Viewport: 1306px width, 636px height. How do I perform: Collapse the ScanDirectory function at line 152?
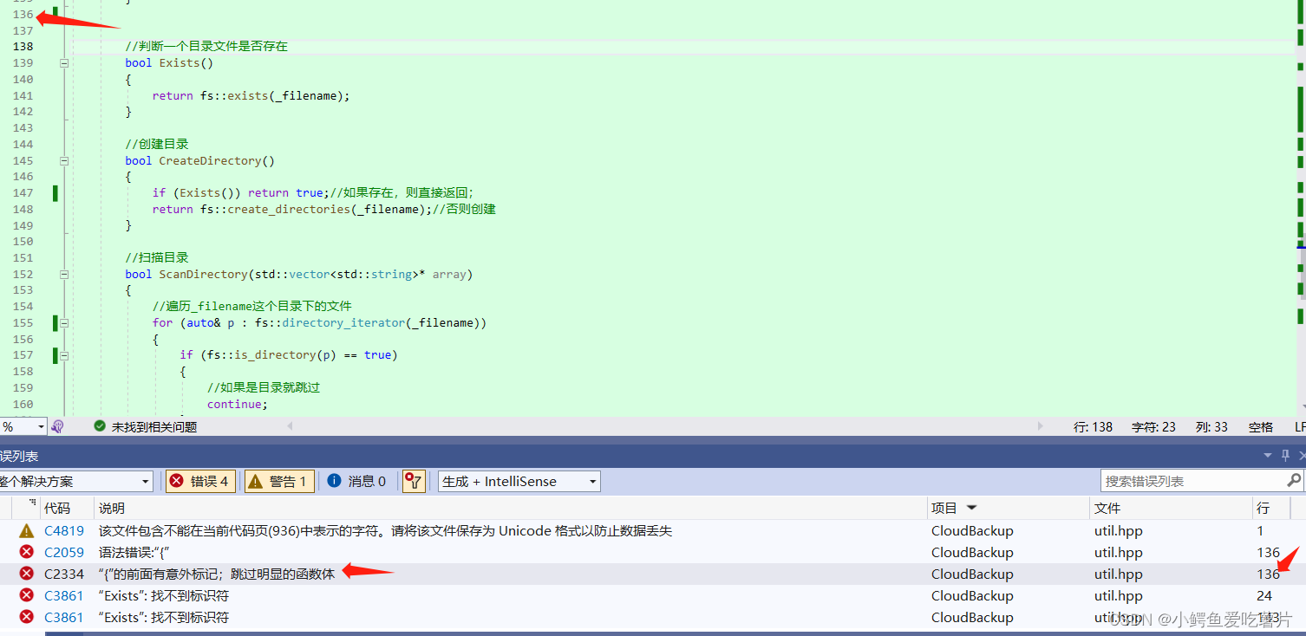point(63,274)
